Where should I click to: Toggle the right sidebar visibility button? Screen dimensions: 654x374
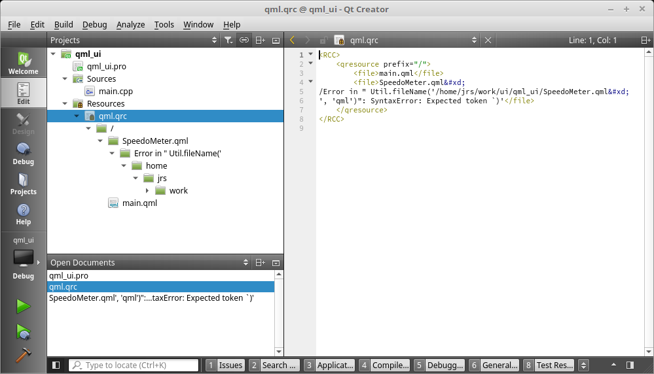tap(630, 365)
